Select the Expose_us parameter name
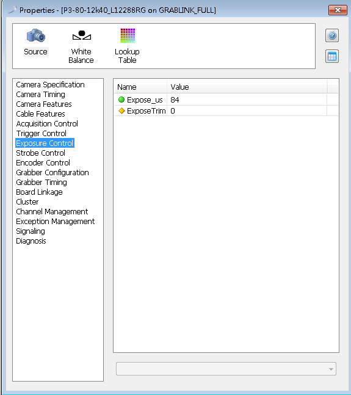This screenshot has width=351, height=395. click(x=145, y=100)
